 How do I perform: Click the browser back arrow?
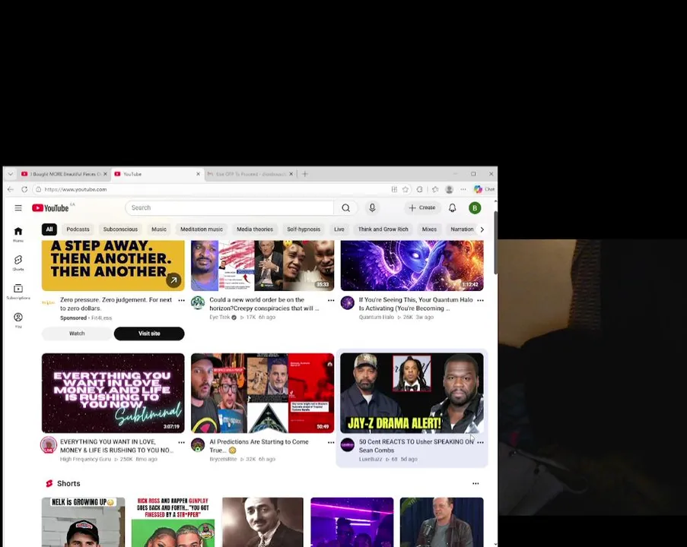[11, 189]
